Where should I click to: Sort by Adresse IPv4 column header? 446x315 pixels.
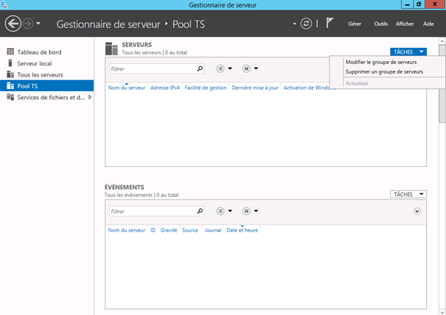point(165,88)
